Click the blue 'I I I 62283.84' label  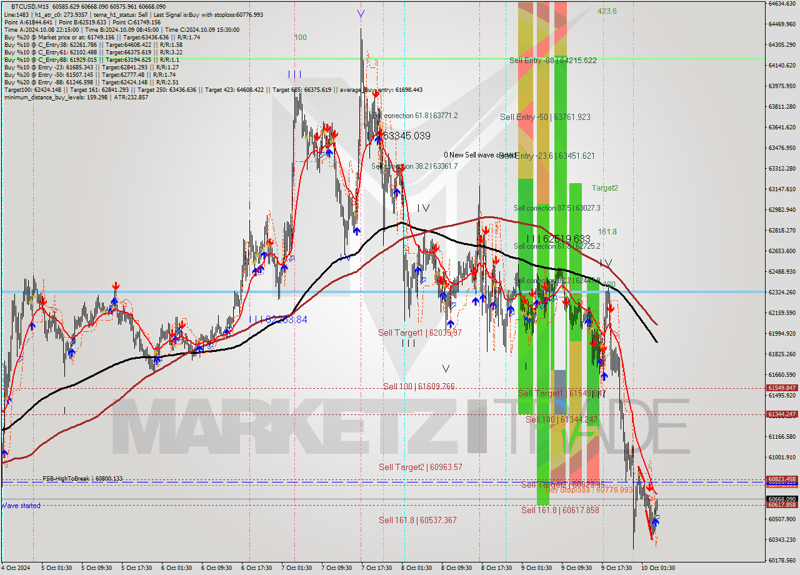pyautogui.click(x=278, y=319)
